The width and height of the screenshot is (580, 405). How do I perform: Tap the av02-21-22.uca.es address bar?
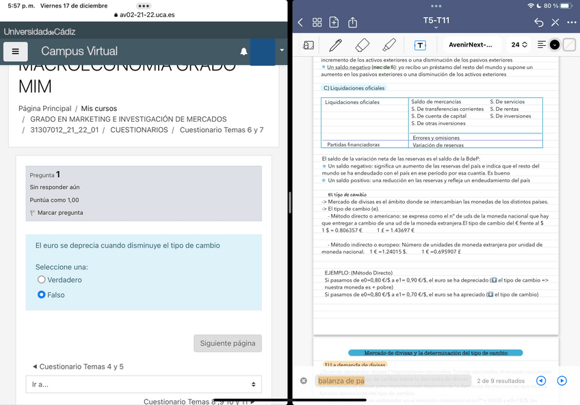144,15
